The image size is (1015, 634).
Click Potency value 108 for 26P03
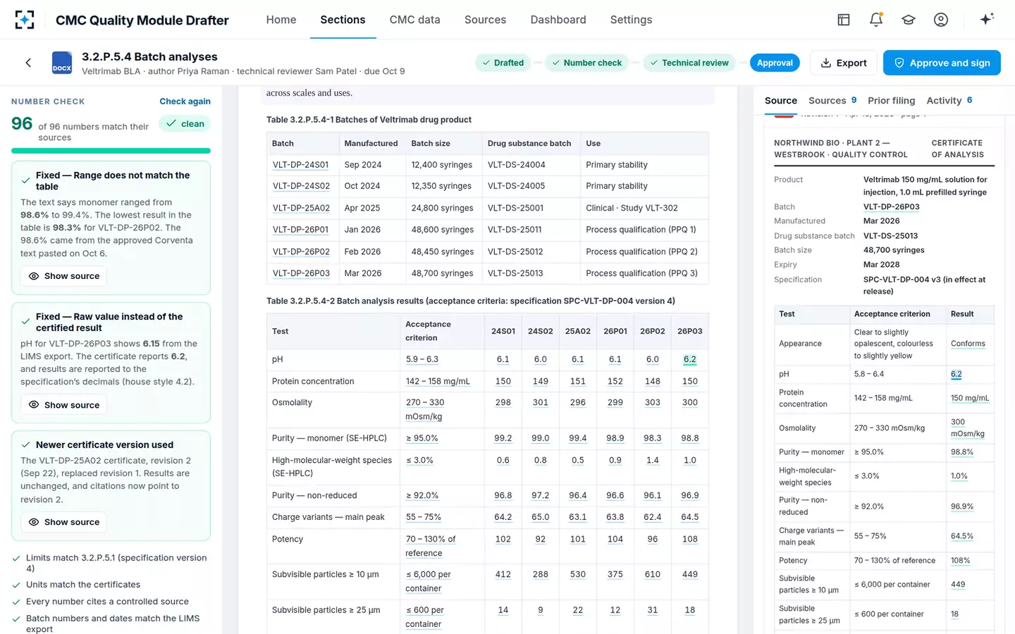point(690,540)
